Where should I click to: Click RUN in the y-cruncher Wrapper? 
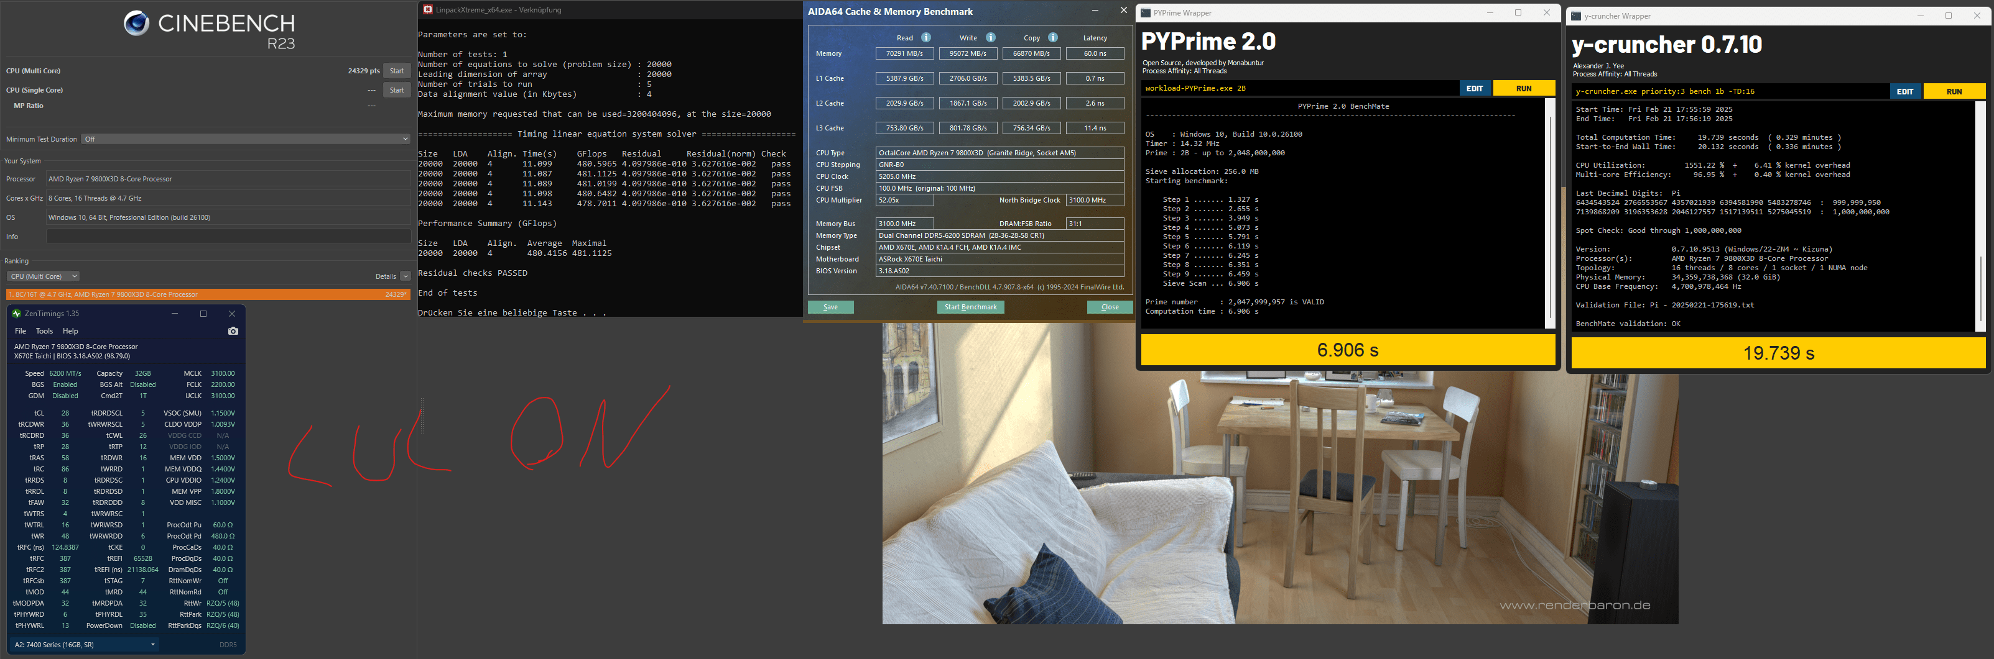click(1954, 91)
